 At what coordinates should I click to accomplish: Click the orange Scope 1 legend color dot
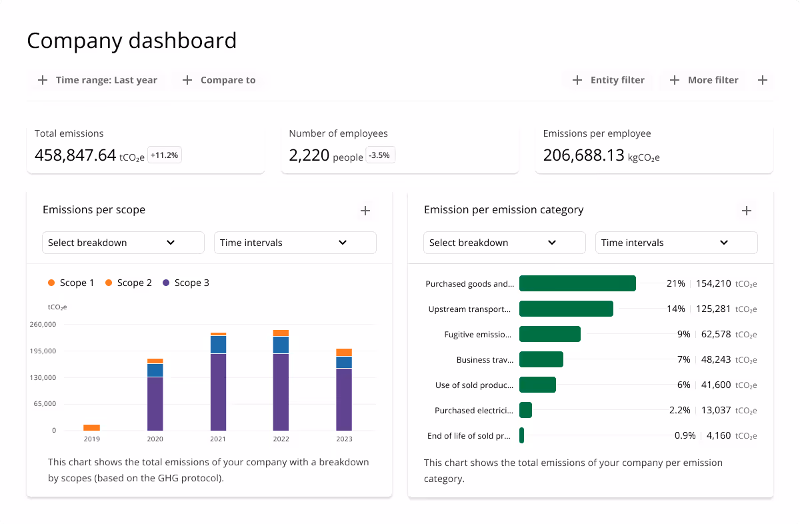[51, 283]
